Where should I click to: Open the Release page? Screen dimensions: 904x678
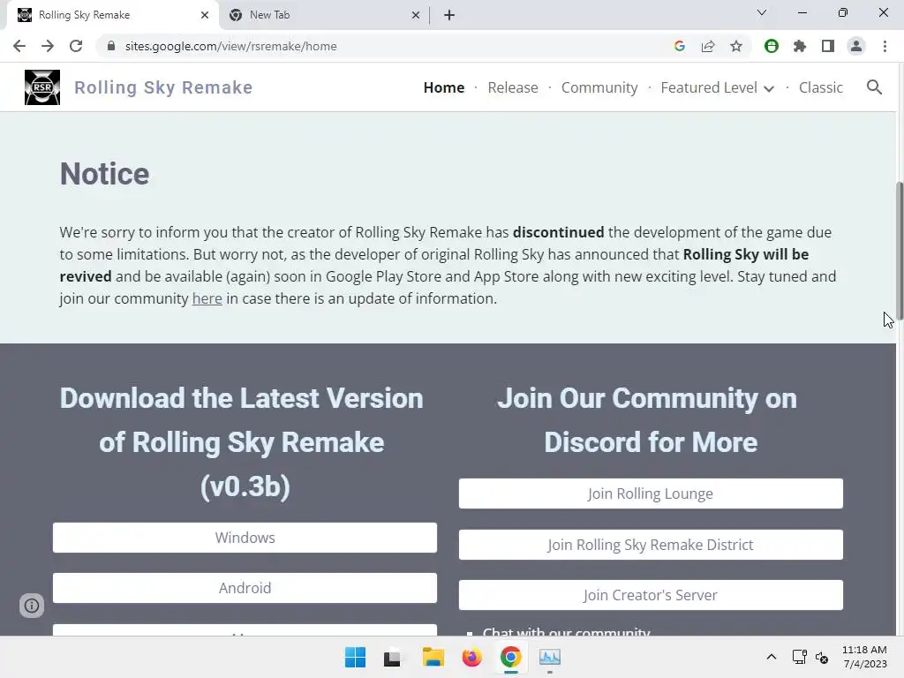(513, 87)
